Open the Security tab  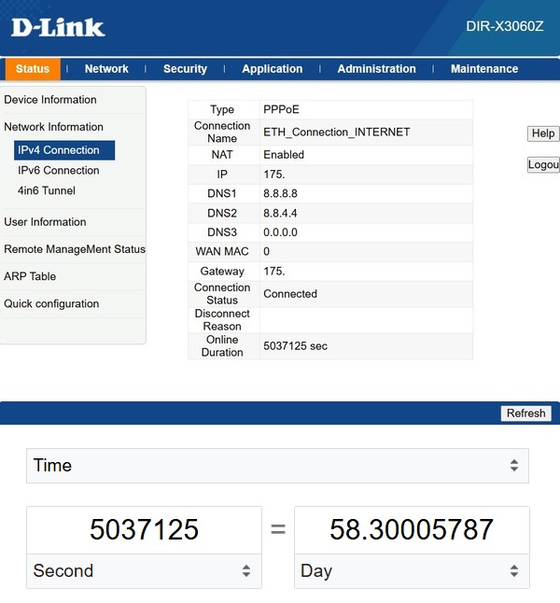pyautogui.click(x=185, y=69)
